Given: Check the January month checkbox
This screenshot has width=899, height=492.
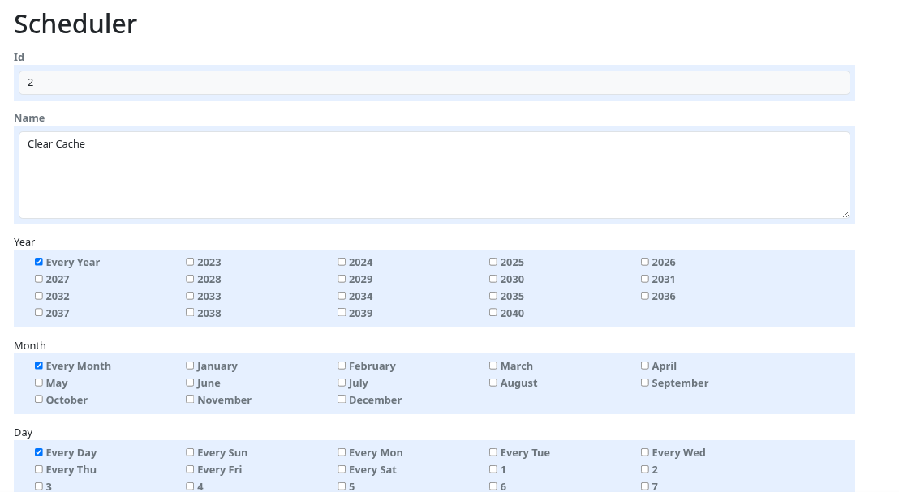Looking at the screenshot, I should (190, 366).
